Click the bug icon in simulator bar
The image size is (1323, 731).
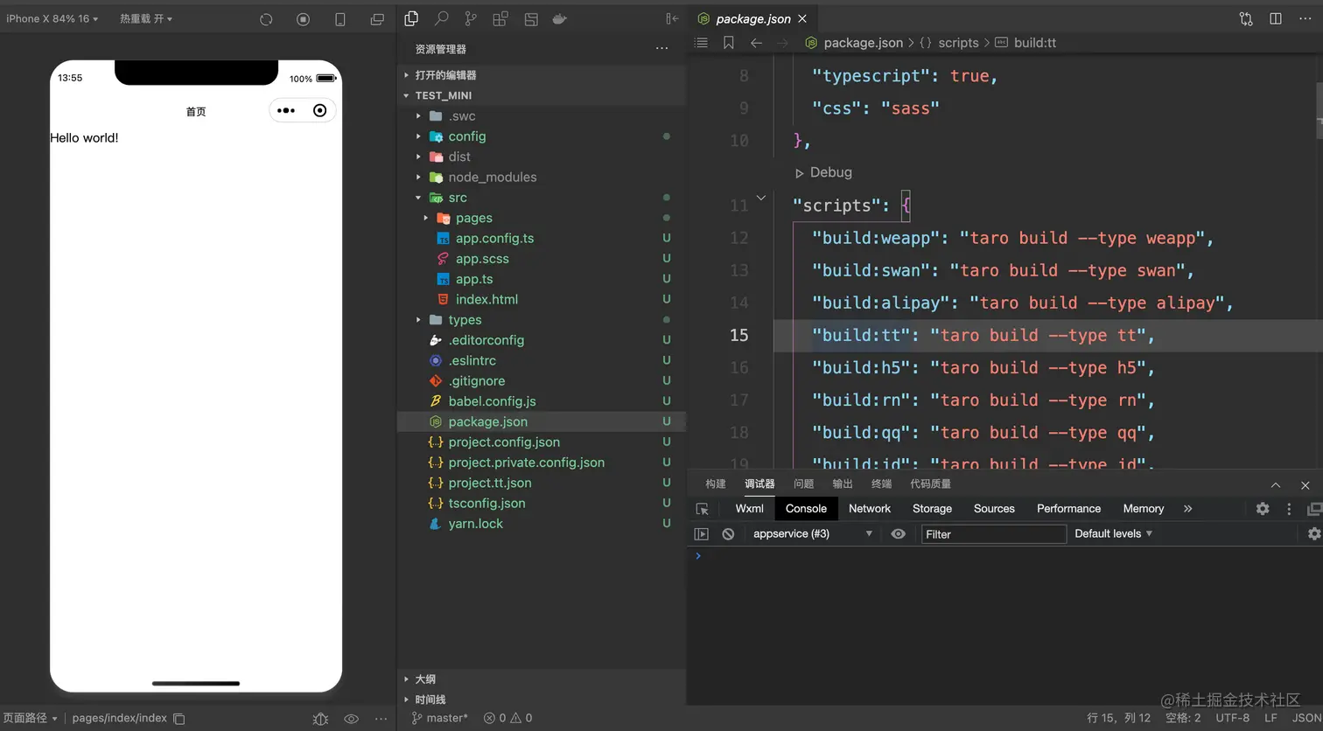pos(320,719)
